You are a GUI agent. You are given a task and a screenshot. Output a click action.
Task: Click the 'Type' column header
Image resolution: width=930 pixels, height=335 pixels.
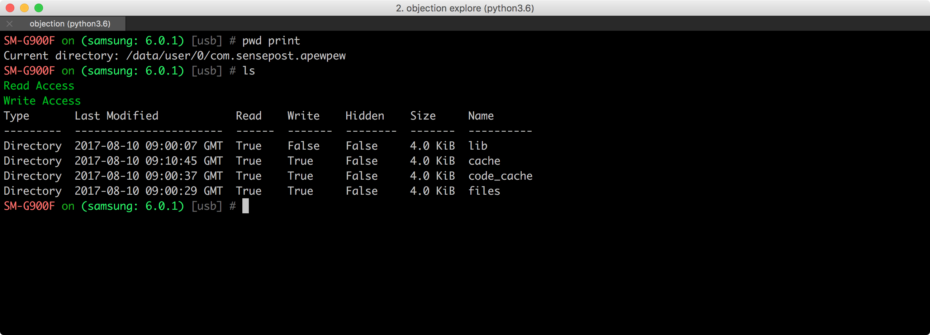[16, 116]
